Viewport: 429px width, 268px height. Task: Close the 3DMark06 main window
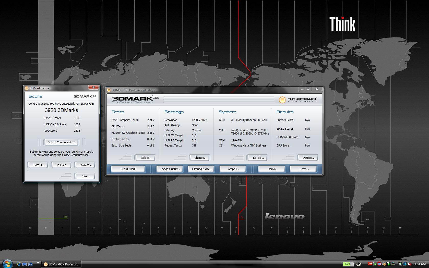point(317,89)
